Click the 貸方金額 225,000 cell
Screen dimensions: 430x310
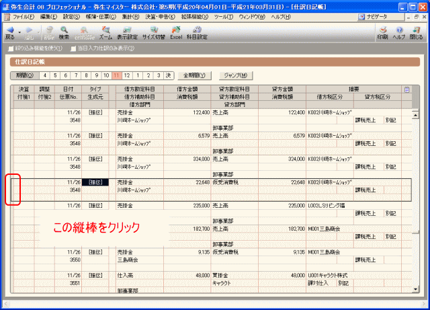coord(282,206)
